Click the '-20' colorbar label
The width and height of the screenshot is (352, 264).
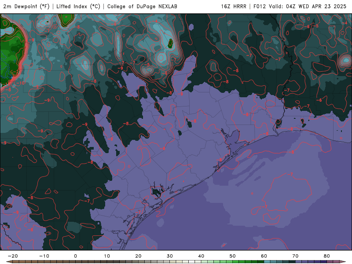pos(13,256)
